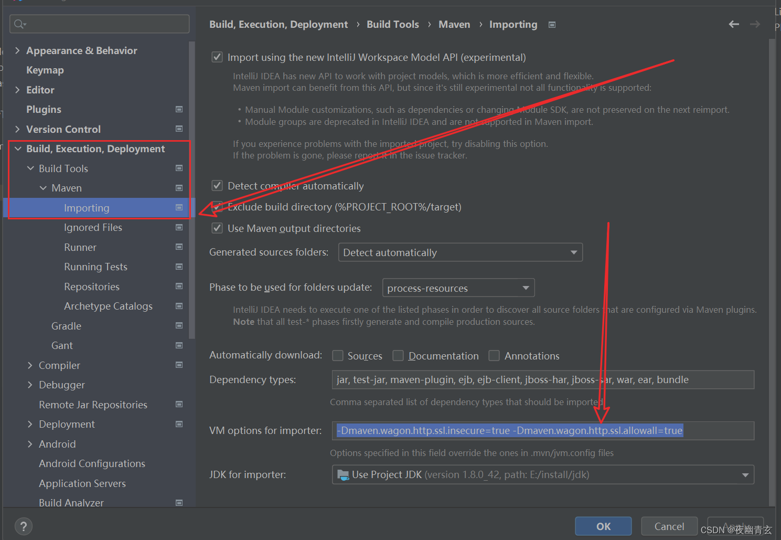Click the project-level icon beside Runner

point(179,247)
